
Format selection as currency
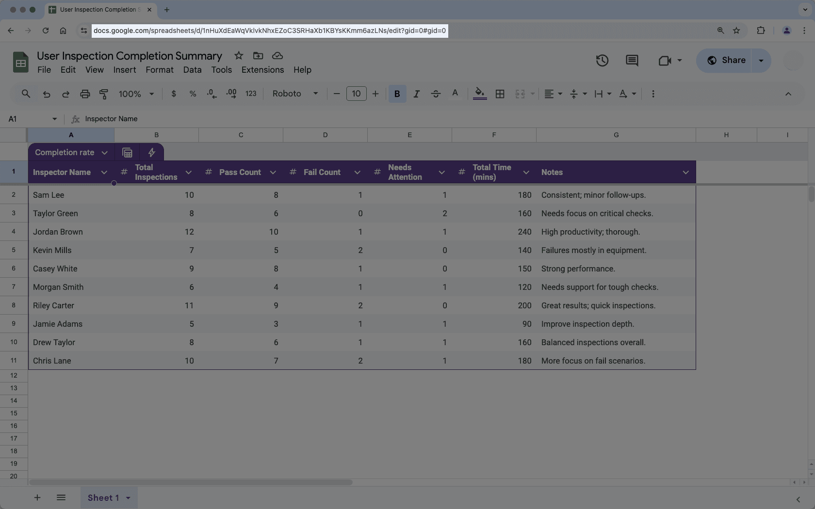click(x=174, y=94)
